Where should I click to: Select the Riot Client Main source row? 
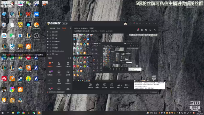coord(59,51)
